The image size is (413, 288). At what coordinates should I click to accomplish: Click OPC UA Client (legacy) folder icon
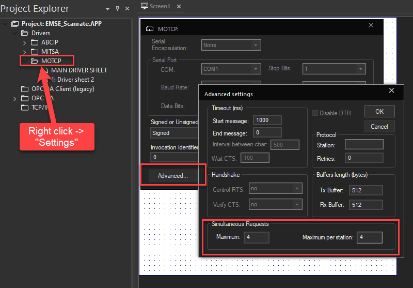pos(25,89)
